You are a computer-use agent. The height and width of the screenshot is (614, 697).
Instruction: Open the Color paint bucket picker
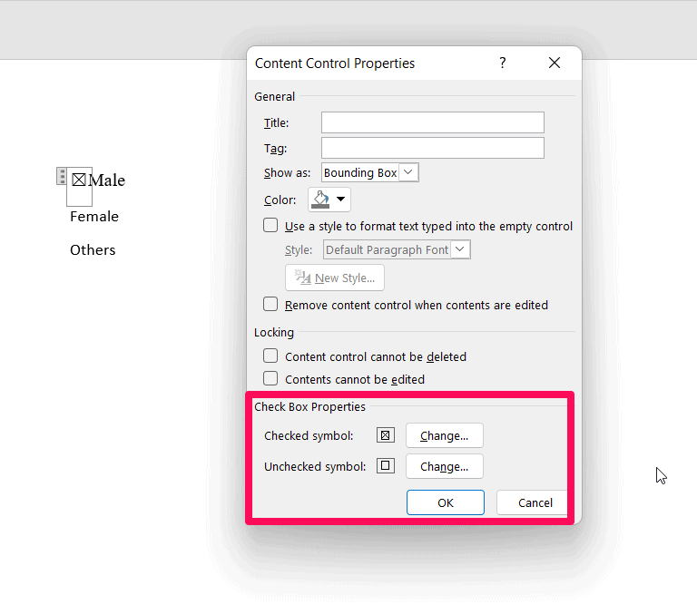329,200
